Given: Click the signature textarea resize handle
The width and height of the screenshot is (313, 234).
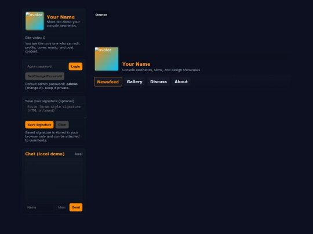Looking at the screenshot, I should pos(85,117).
